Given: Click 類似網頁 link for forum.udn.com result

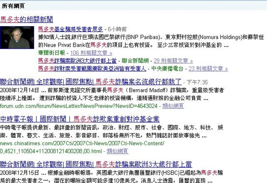Looking at the screenshot, I should coord(173,106).
